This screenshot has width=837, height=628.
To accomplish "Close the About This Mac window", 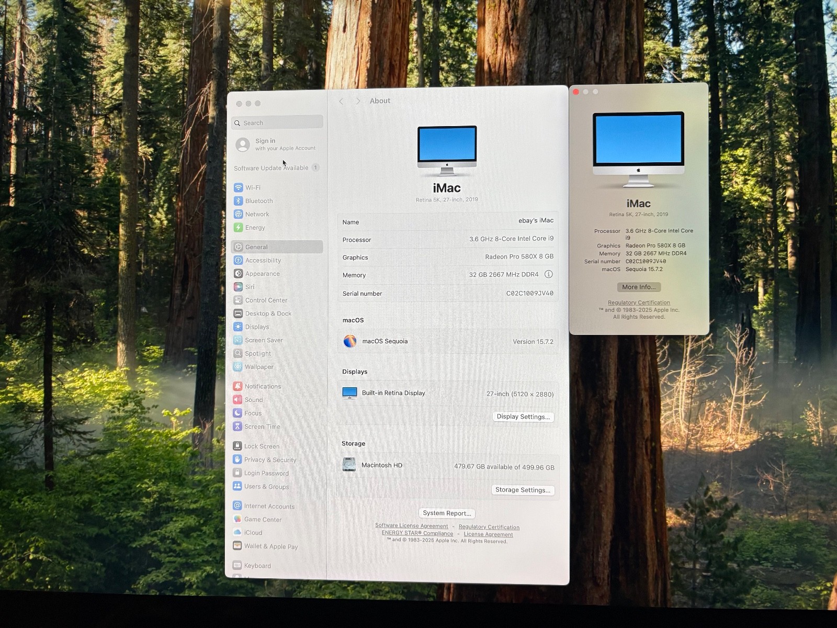I will [576, 92].
